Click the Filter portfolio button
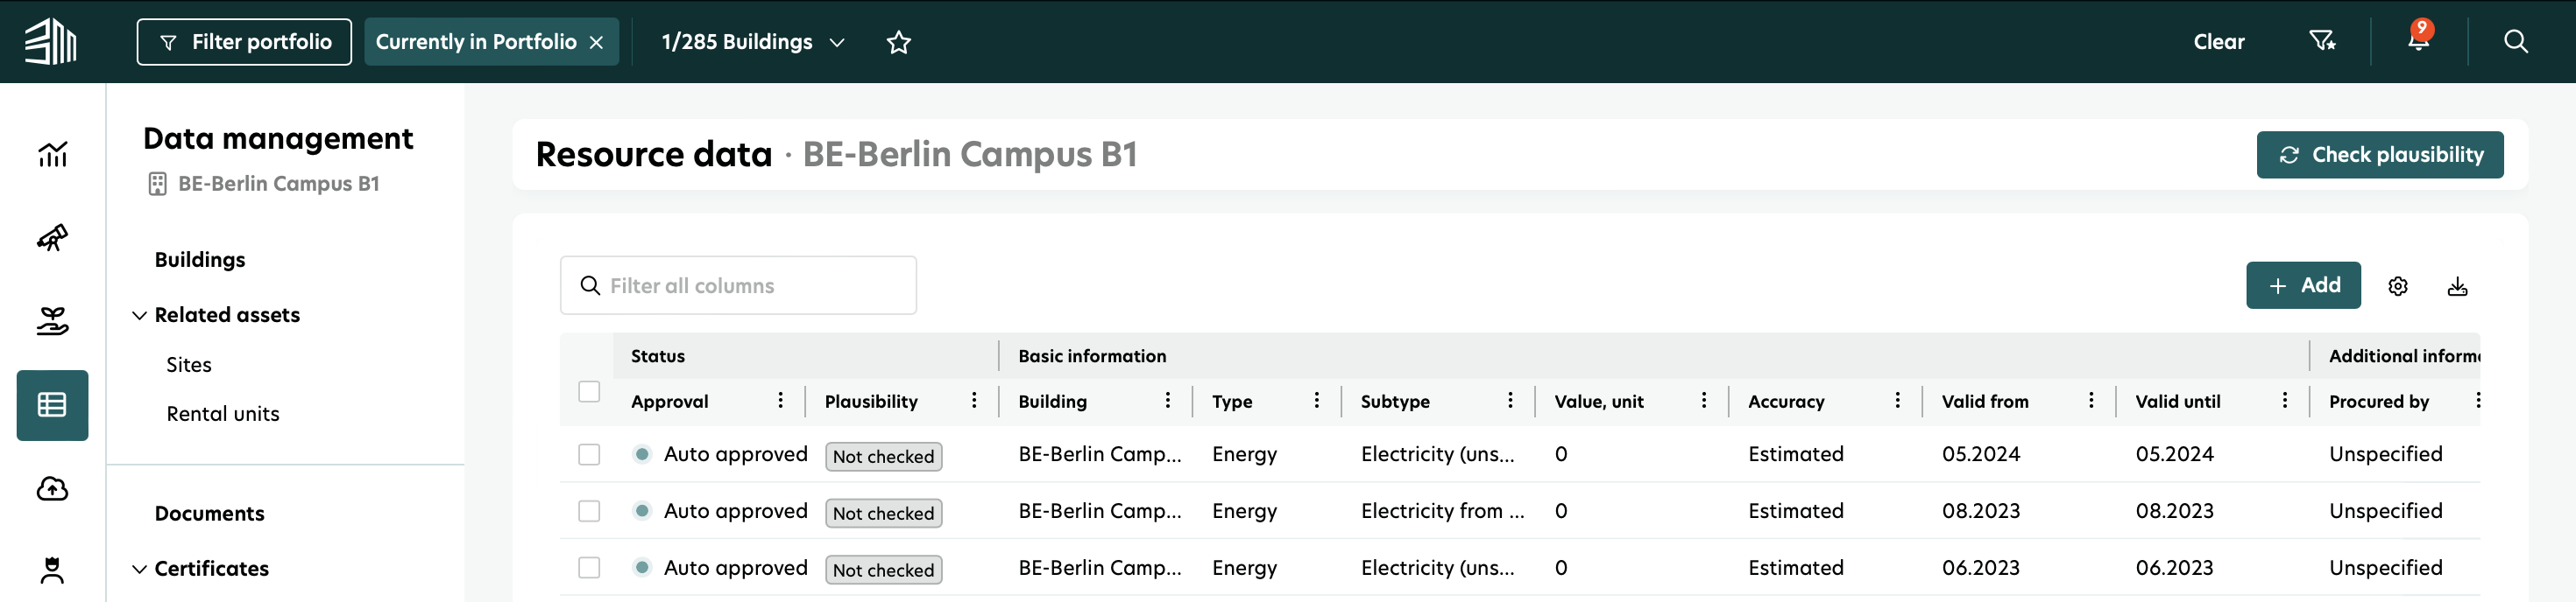Viewport: 2576px width, 602px height. [244, 42]
